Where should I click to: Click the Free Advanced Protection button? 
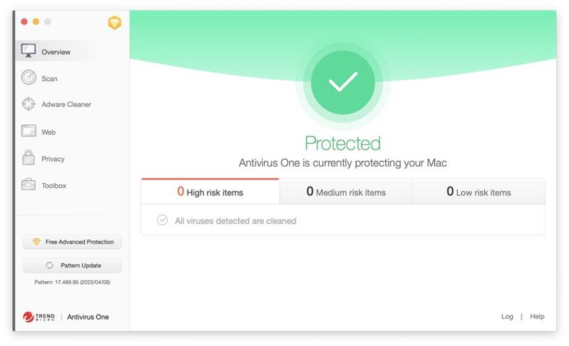[x=72, y=242]
